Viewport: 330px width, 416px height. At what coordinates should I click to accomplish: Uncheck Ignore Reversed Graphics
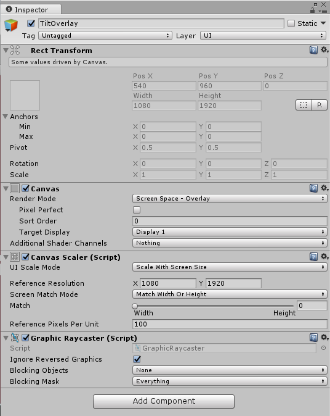137,359
